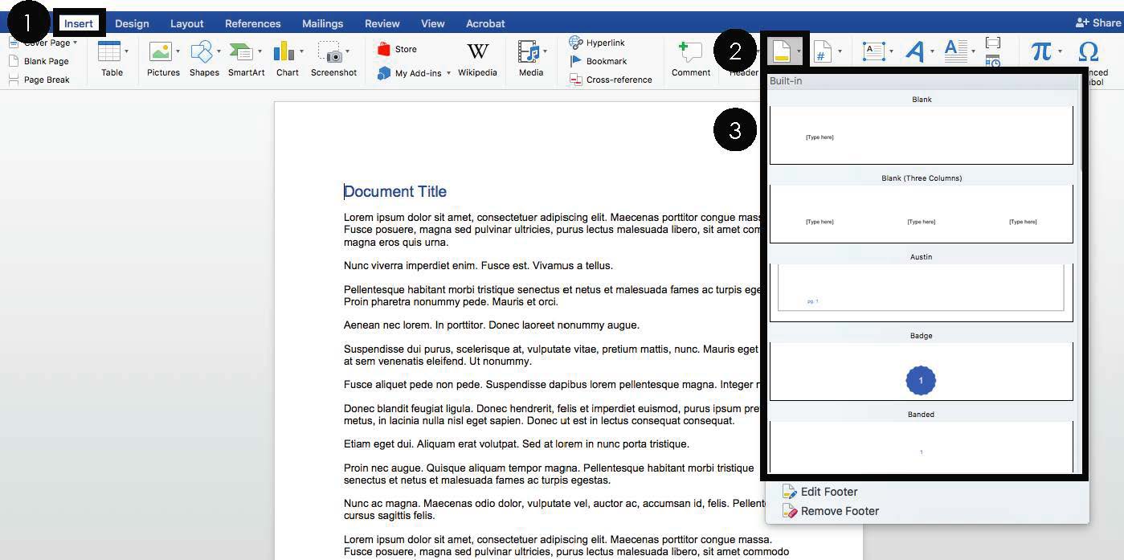Expand the SmartArt dropdown arrow

(x=260, y=51)
